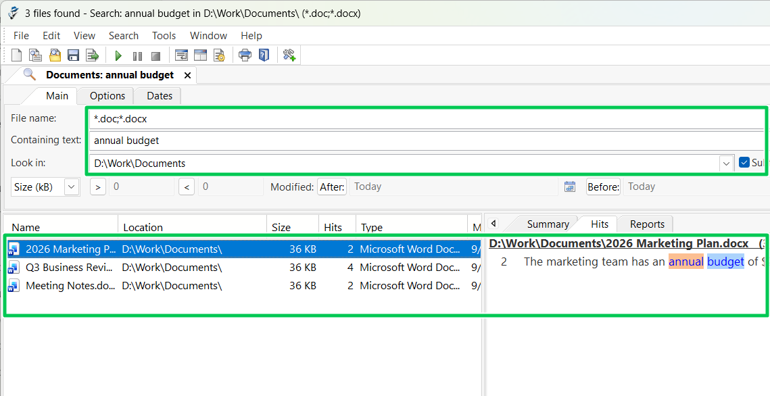Image resolution: width=770 pixels, height=396 pixels.
Task: Click the File name input field
Action: coord(427,119)
